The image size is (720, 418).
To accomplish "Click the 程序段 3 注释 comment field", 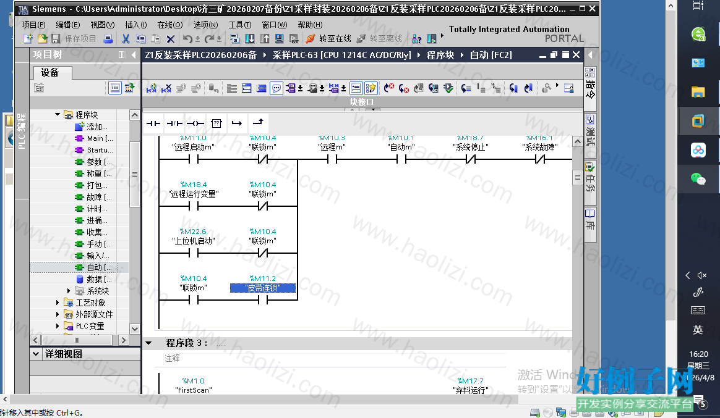I will 335,358.
